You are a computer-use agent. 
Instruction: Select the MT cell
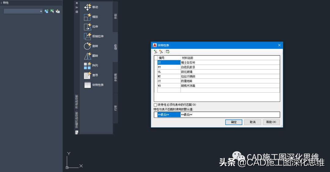[x=169, y=76]
